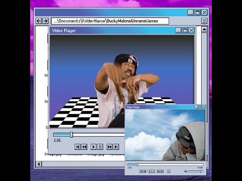The height and width of the screenshot is (181, 242).
Task: Click the small Video Player seek bar handle
Action: click(x=138, y=164)
